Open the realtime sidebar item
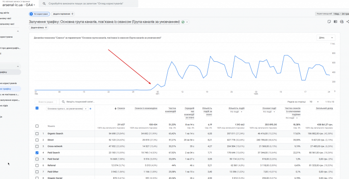This screenshot has height=179, width=349. pos(5,19)
